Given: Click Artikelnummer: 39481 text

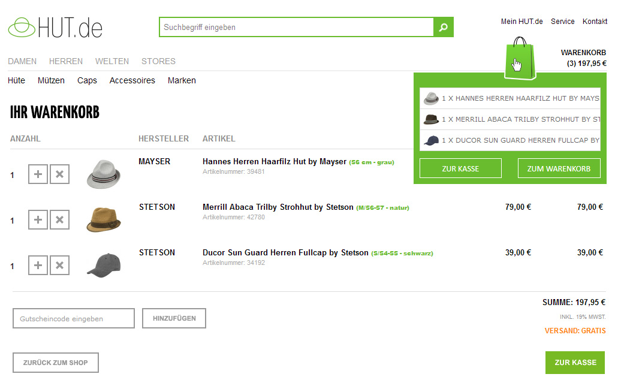Looking at the screenshot, I should [233, 171].
